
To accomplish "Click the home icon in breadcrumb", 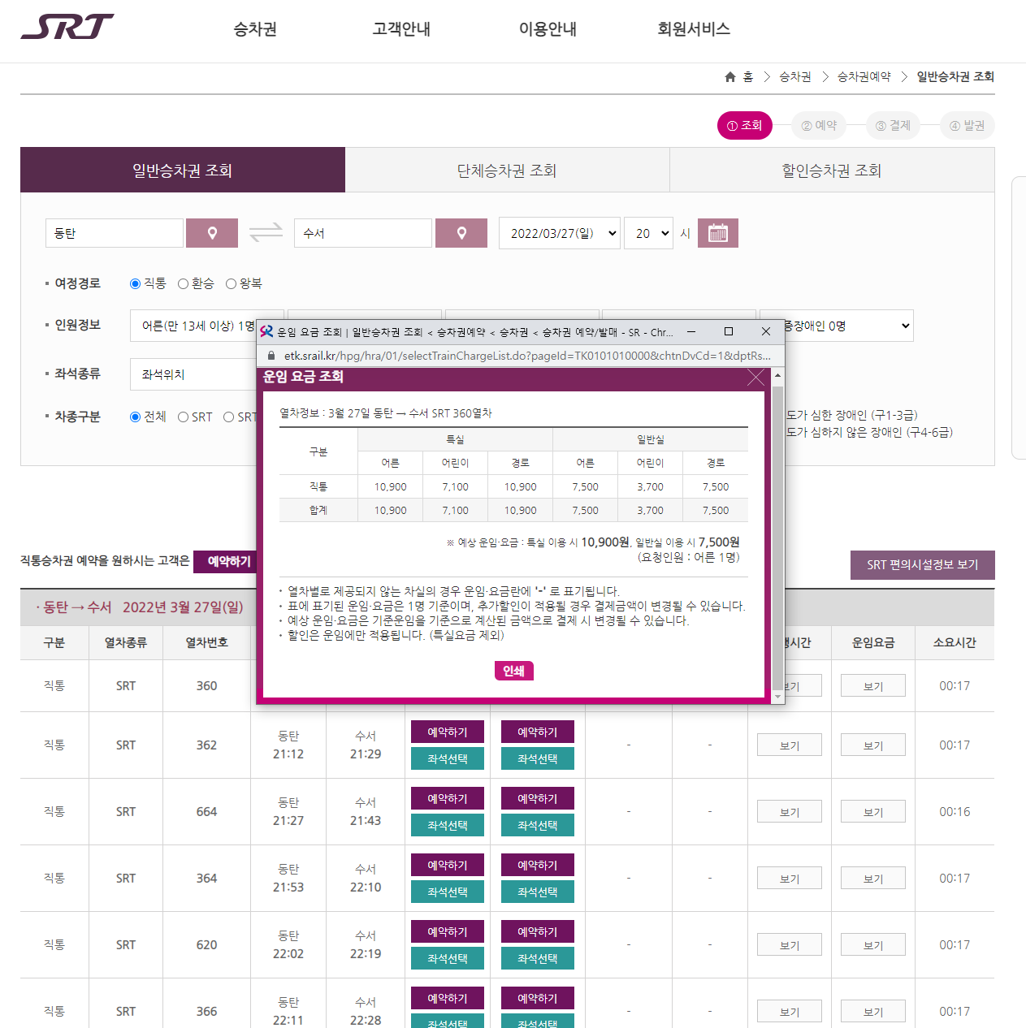I will [730, 76].
